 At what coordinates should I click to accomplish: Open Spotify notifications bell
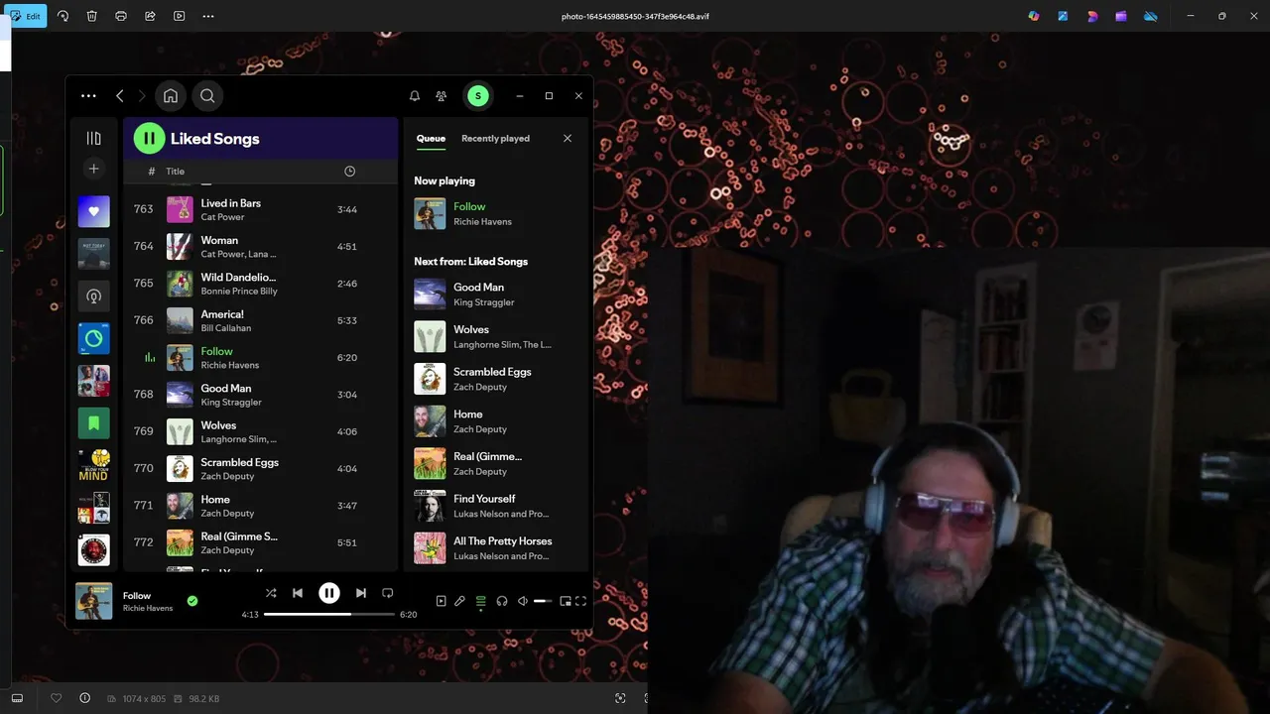coord(415,96)
